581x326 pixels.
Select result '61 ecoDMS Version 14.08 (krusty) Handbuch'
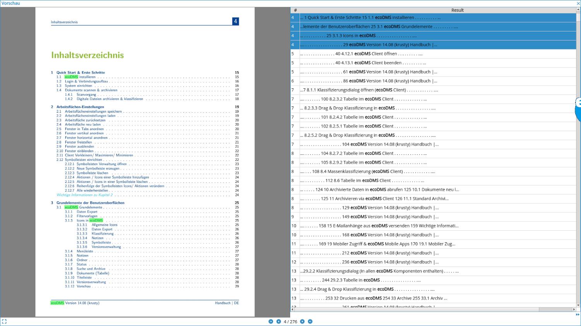tap(433, 72)
